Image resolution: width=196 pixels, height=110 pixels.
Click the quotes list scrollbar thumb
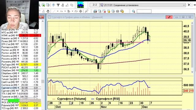click(43, 82)
